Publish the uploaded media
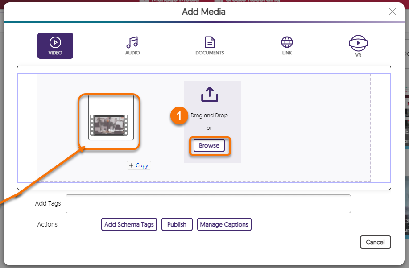 point(177,224)
